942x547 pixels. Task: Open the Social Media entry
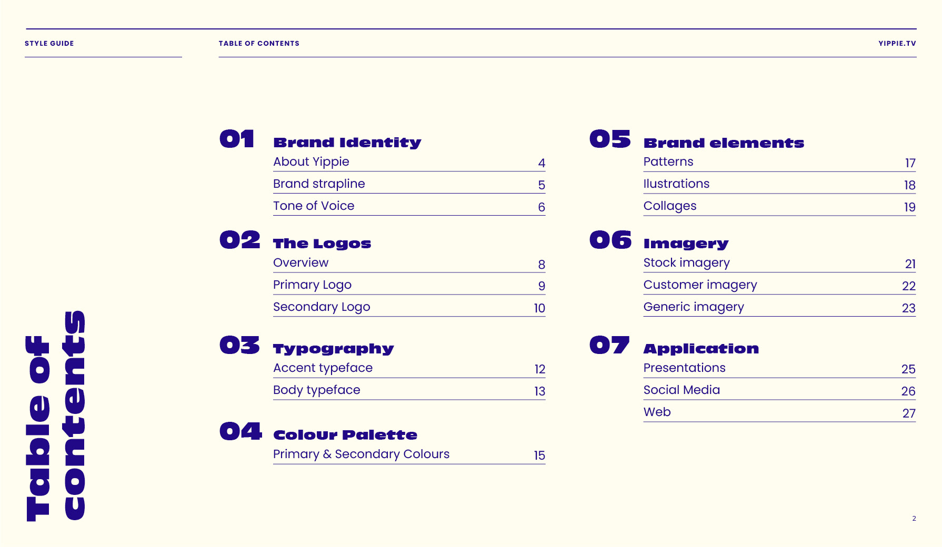[682, 390]
